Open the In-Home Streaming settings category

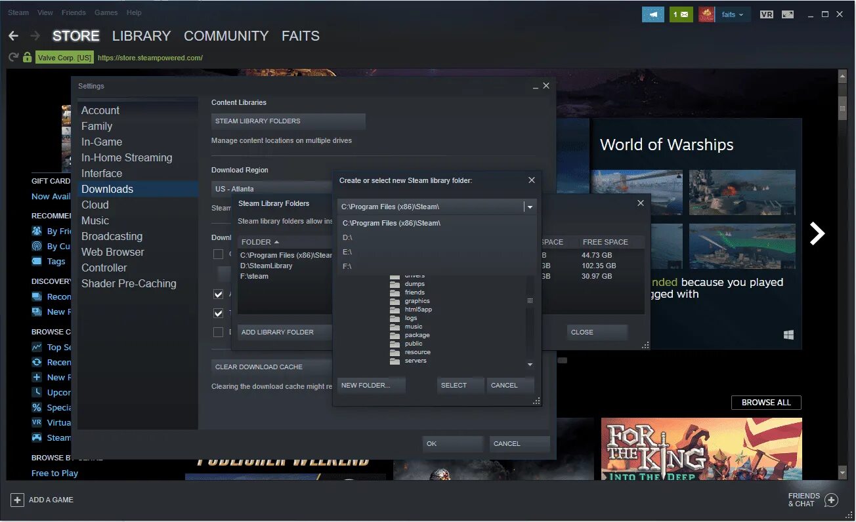138,157
